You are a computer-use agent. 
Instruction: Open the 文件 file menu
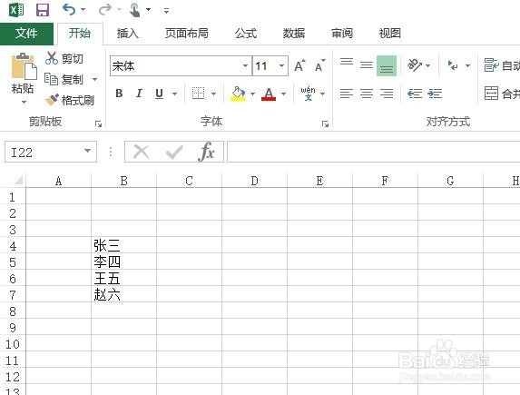click(x=26, y=34)
